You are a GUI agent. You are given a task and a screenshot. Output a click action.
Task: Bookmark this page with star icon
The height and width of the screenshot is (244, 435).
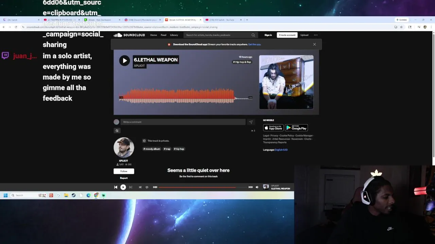[x=401, y=27]
